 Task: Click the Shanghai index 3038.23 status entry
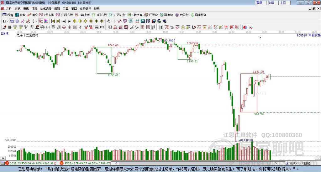coord(31,163)
